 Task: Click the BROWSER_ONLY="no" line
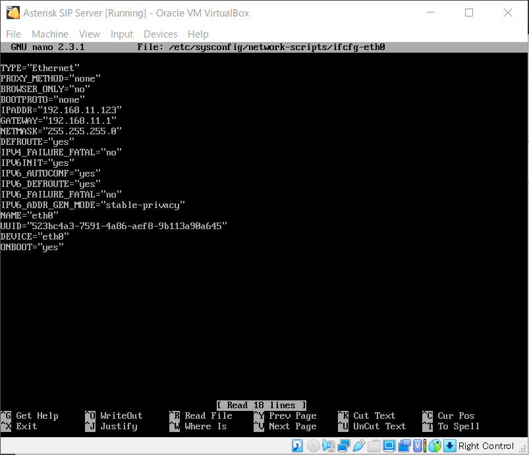(45, 89)
